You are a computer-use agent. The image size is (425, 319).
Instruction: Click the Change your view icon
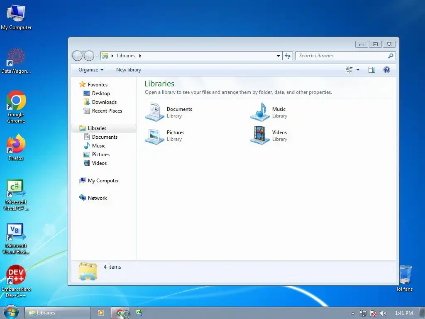click(349, 70)
